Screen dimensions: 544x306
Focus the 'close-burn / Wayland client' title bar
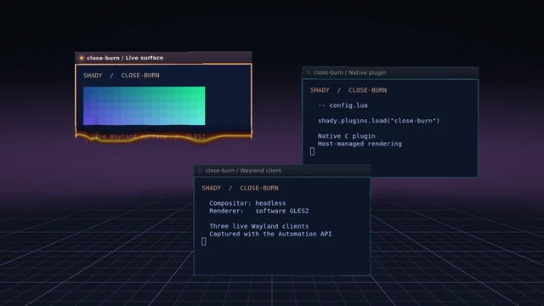point(282,170)
